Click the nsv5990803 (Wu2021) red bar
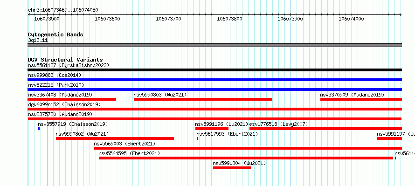The width and height of the screenshot is (415, 186). coord(203,99)
